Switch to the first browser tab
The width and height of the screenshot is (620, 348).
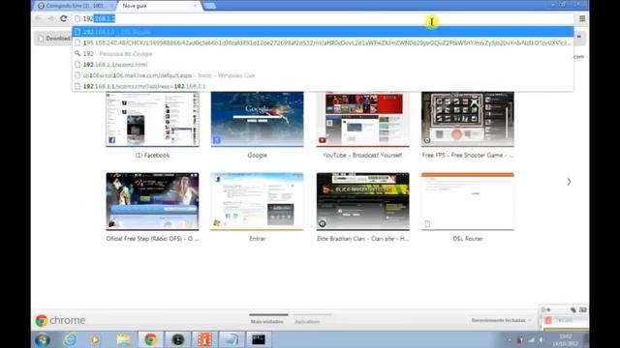[75, 6]
